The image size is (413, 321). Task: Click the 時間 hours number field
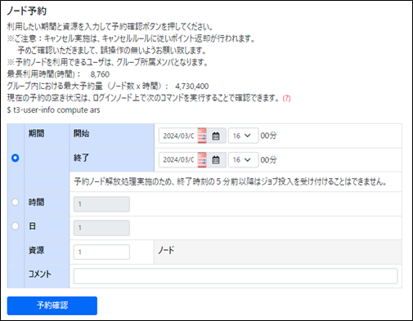tap(101, 204)
